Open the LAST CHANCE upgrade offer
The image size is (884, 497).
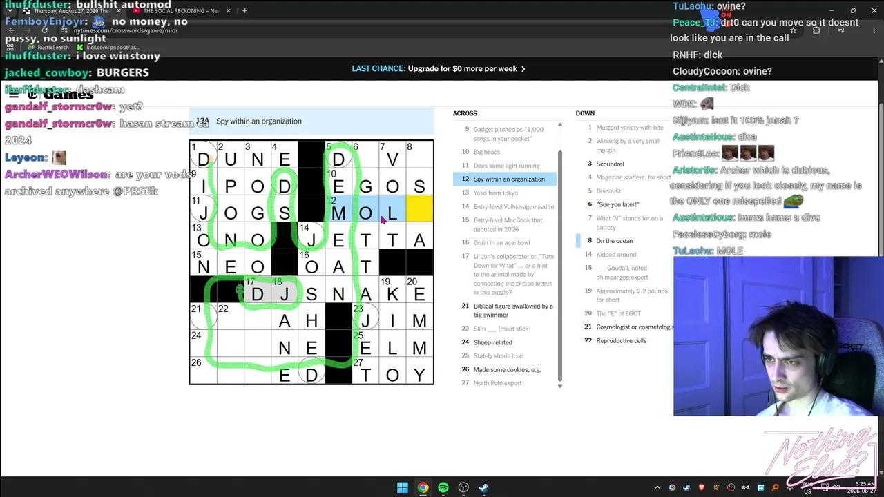coord(439,69)
